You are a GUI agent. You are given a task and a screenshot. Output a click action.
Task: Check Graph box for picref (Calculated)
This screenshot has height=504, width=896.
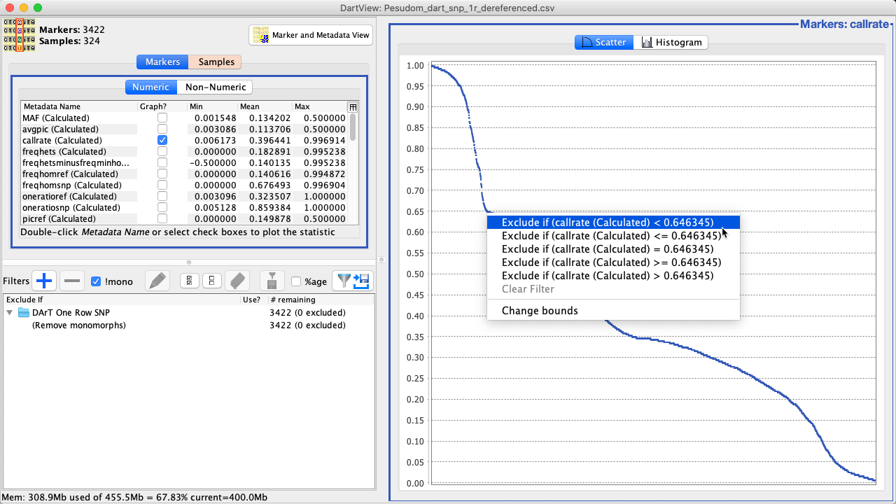[162, 219]
